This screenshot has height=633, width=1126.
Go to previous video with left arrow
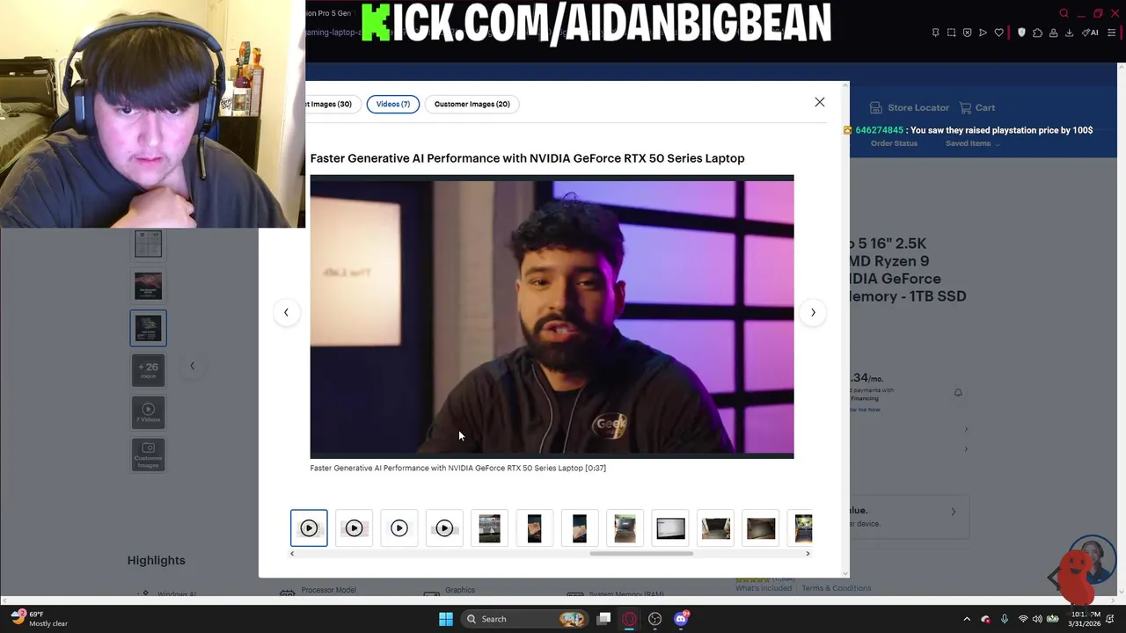point(286,312)
